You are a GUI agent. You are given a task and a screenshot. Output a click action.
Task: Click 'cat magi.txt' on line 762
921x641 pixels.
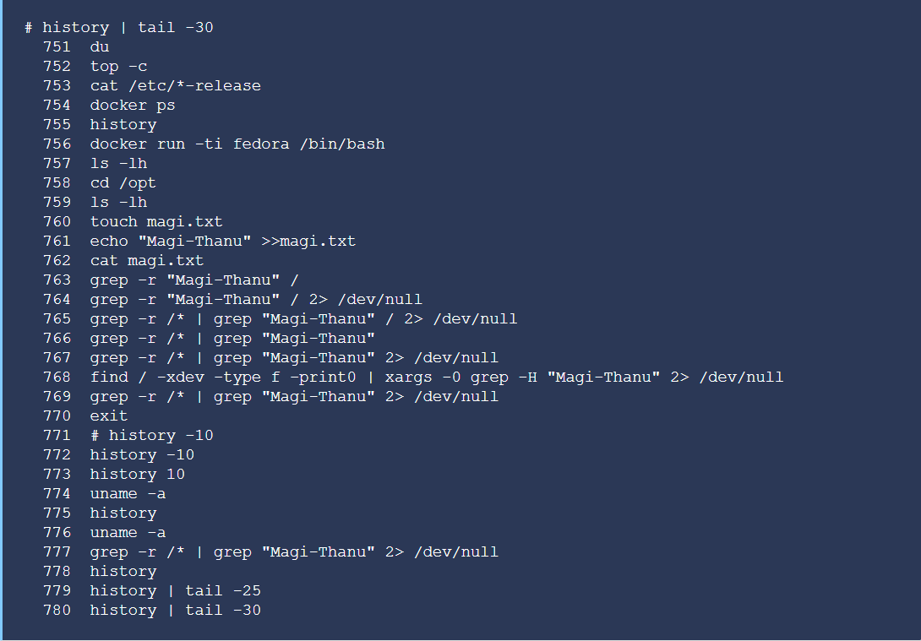tap(147, 261)
